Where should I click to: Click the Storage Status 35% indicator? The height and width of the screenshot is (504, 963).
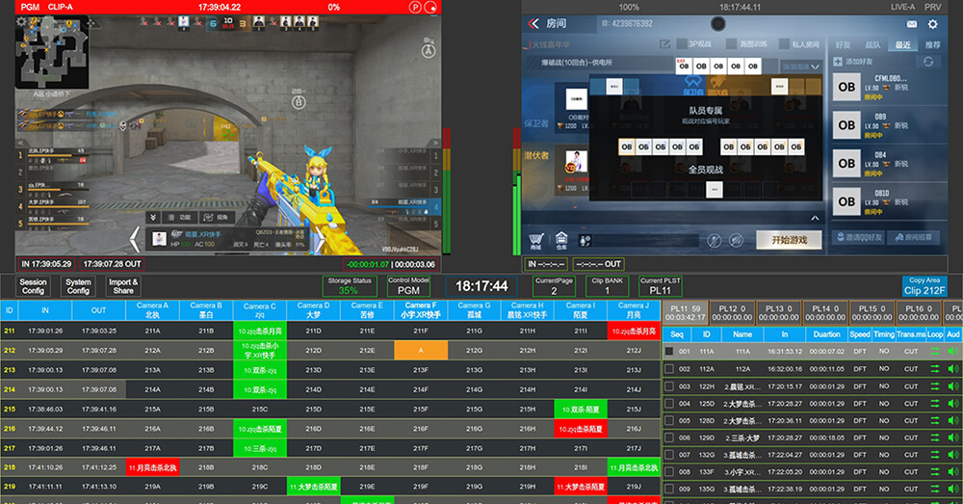tap(349, 286)
